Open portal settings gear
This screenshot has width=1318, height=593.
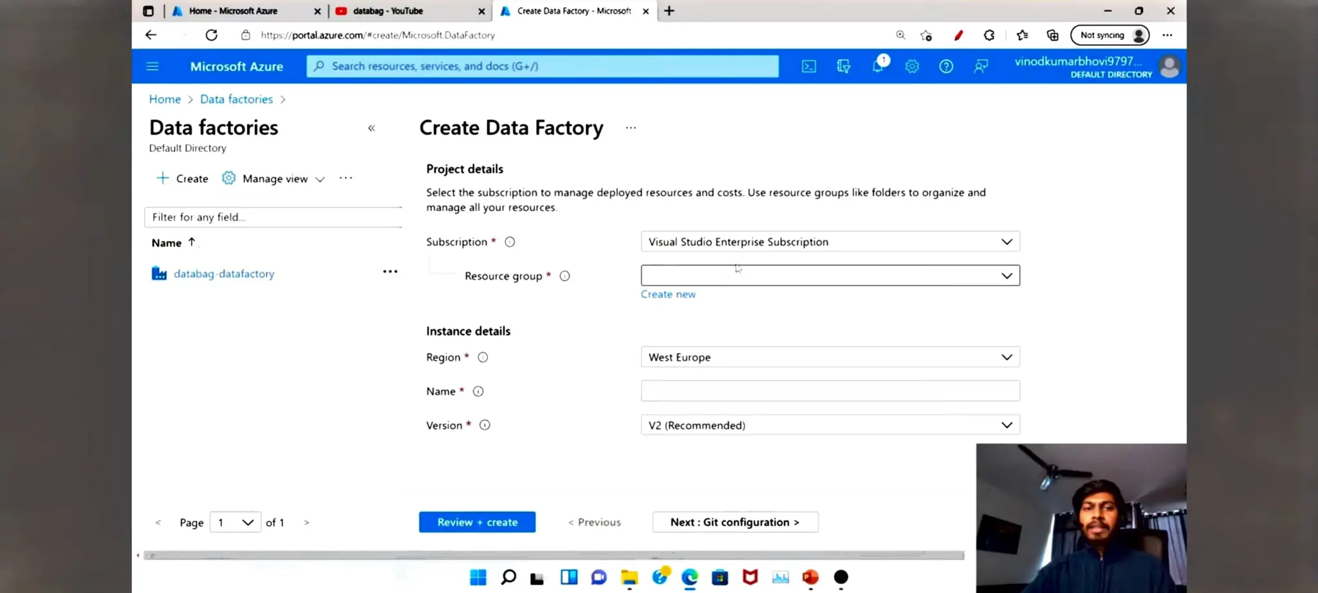[x=912, y=66]
